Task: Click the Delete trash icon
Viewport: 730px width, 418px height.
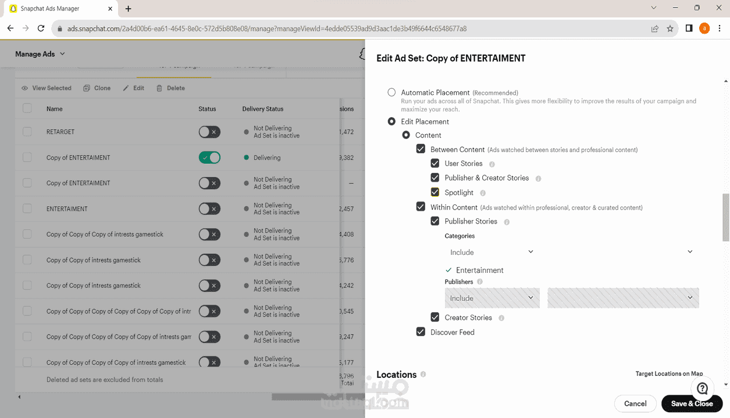Action: pos(158,88)
